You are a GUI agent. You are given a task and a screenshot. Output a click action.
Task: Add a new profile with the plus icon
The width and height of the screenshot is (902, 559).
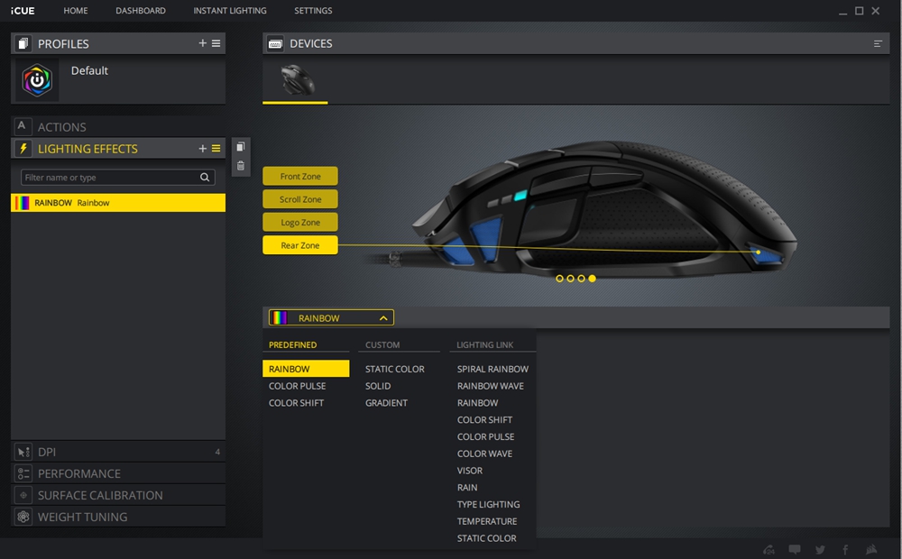click(x=202, y=43)
